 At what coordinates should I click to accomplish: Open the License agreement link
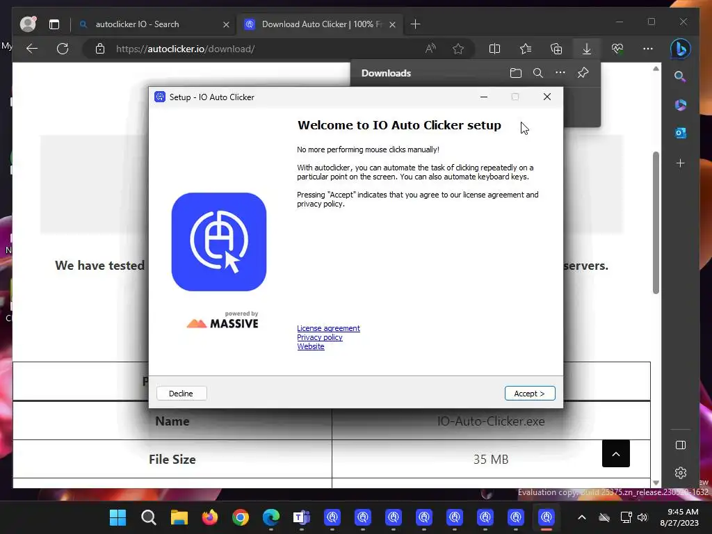pos(328,328)
